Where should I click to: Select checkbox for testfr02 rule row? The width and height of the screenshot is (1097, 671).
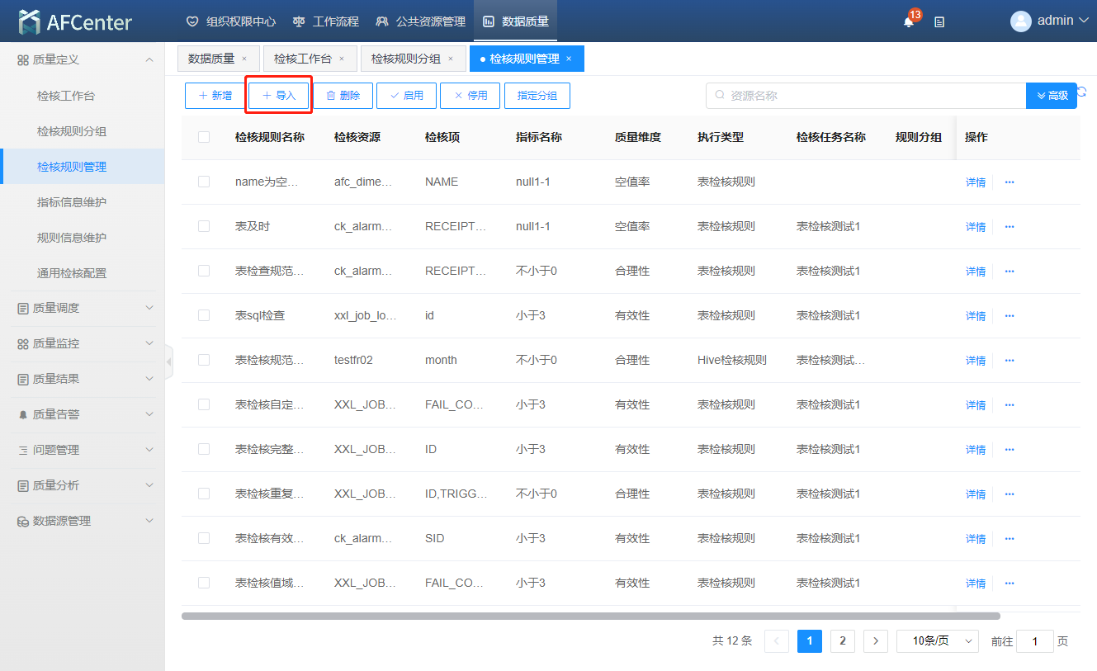pyautogui.click(x=204, y=360)
